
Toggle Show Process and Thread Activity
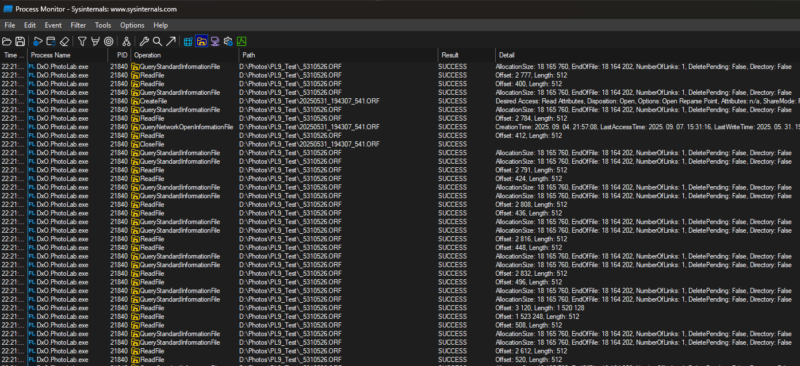pyautogui.click(x=228, y=41)
